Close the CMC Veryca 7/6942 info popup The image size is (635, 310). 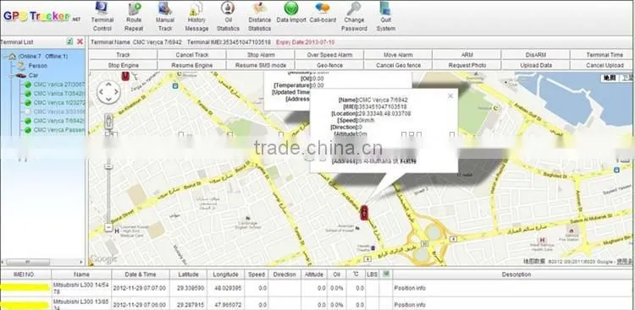click(450, 95)
